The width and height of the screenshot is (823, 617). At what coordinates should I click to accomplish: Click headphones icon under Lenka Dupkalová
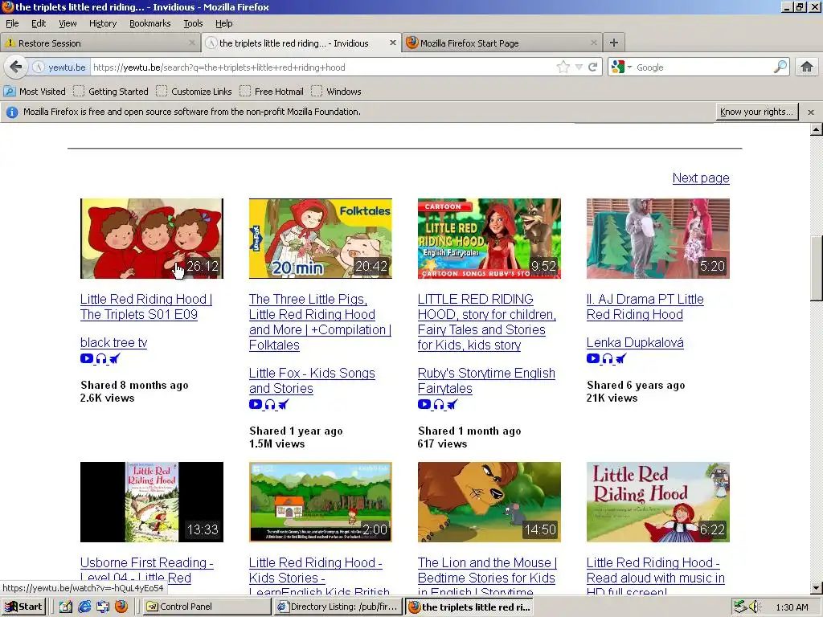point(608,358)
